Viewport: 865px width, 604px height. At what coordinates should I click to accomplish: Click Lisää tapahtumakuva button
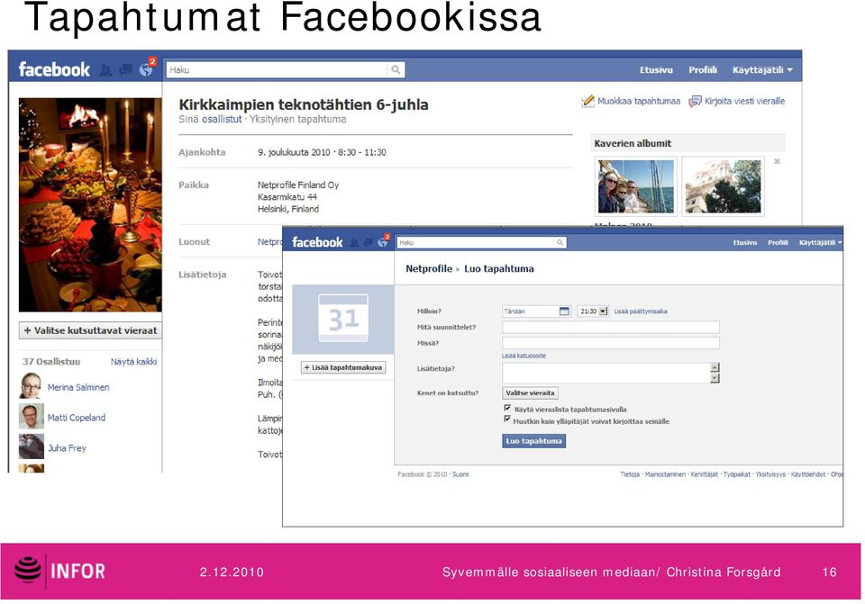(x=343, y=367)
